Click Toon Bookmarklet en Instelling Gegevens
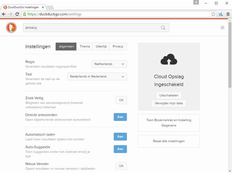 pos(169,123)
